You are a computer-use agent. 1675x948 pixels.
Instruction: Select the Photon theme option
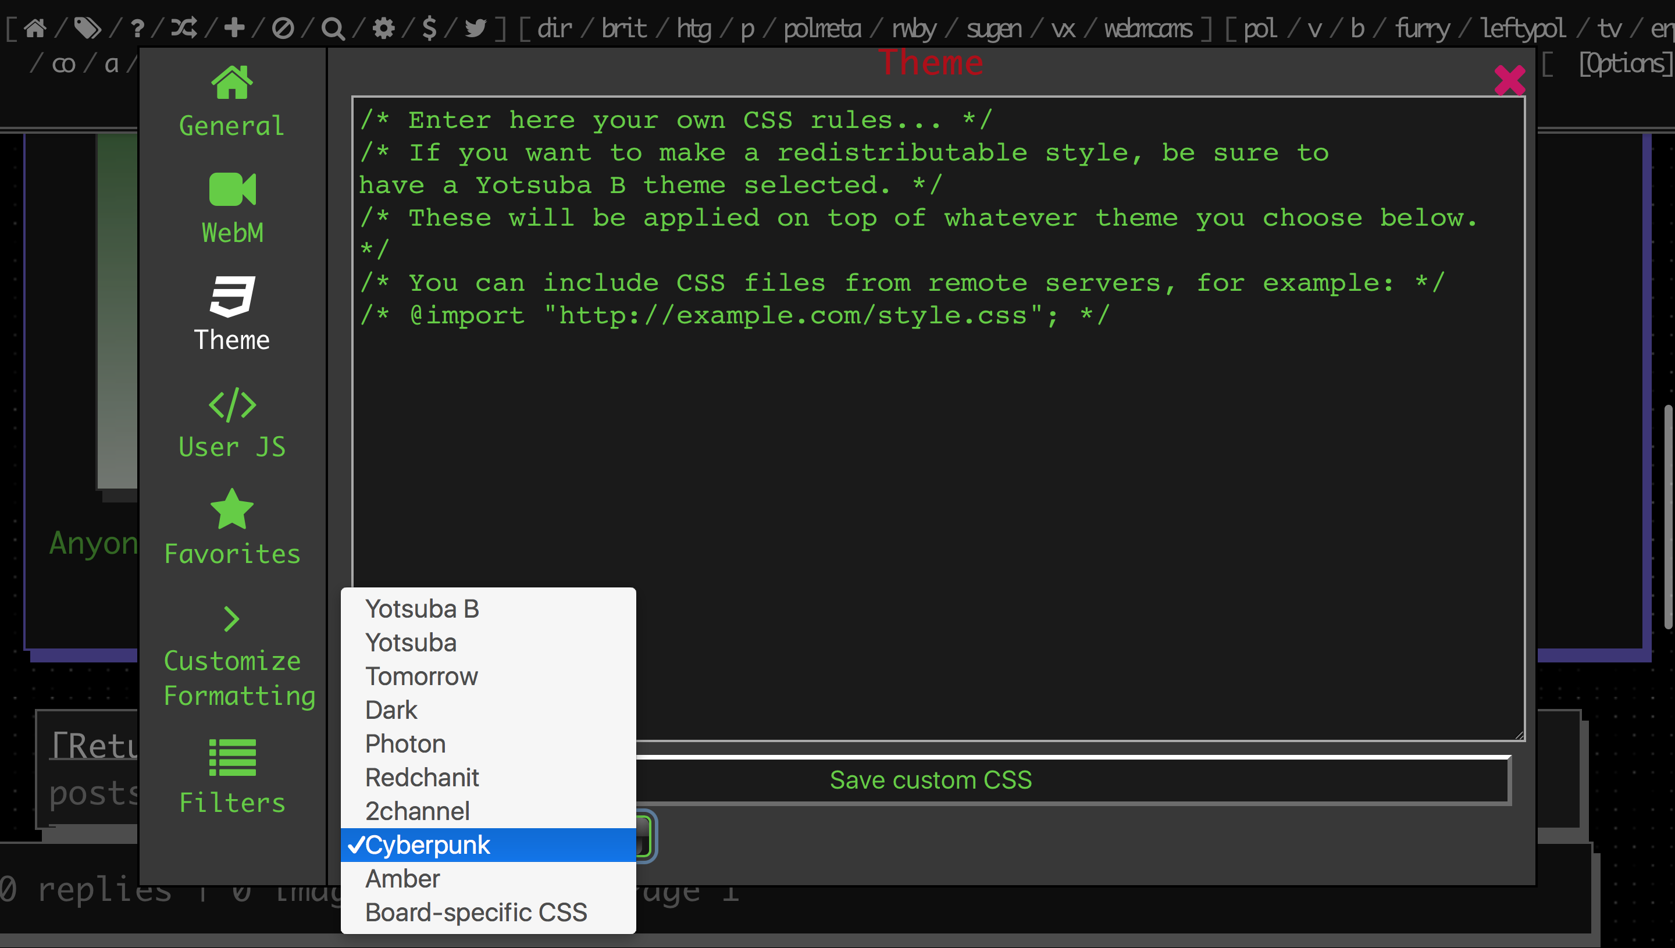tap(488, 744)
